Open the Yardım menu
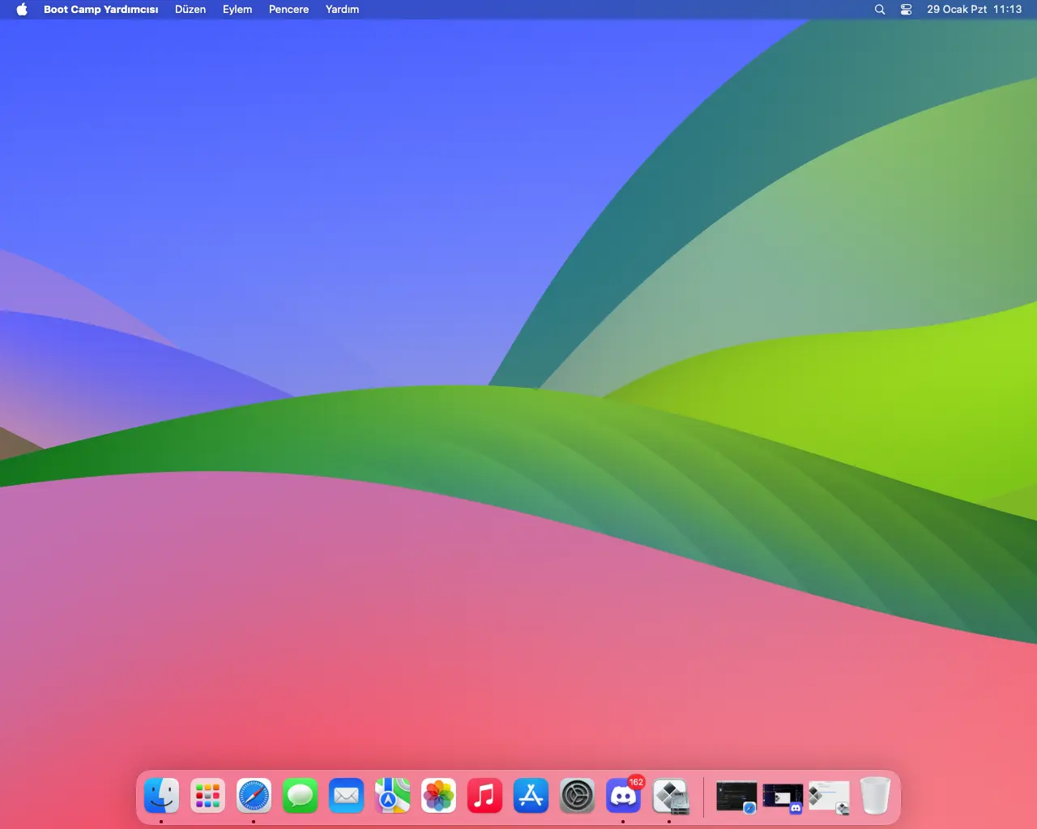1037x829 pixels. [342, 10]
